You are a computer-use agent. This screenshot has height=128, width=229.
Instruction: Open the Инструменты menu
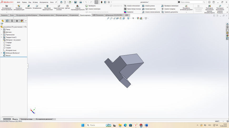[44, 2]
